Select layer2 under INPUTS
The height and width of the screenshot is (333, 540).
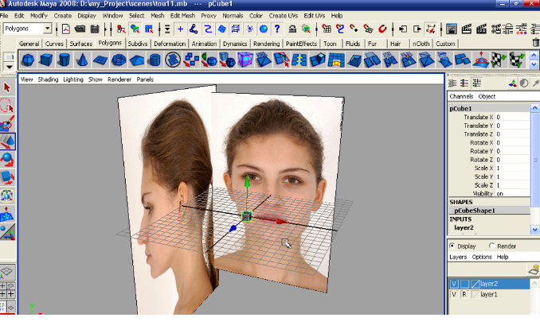(x=464, y=228)
